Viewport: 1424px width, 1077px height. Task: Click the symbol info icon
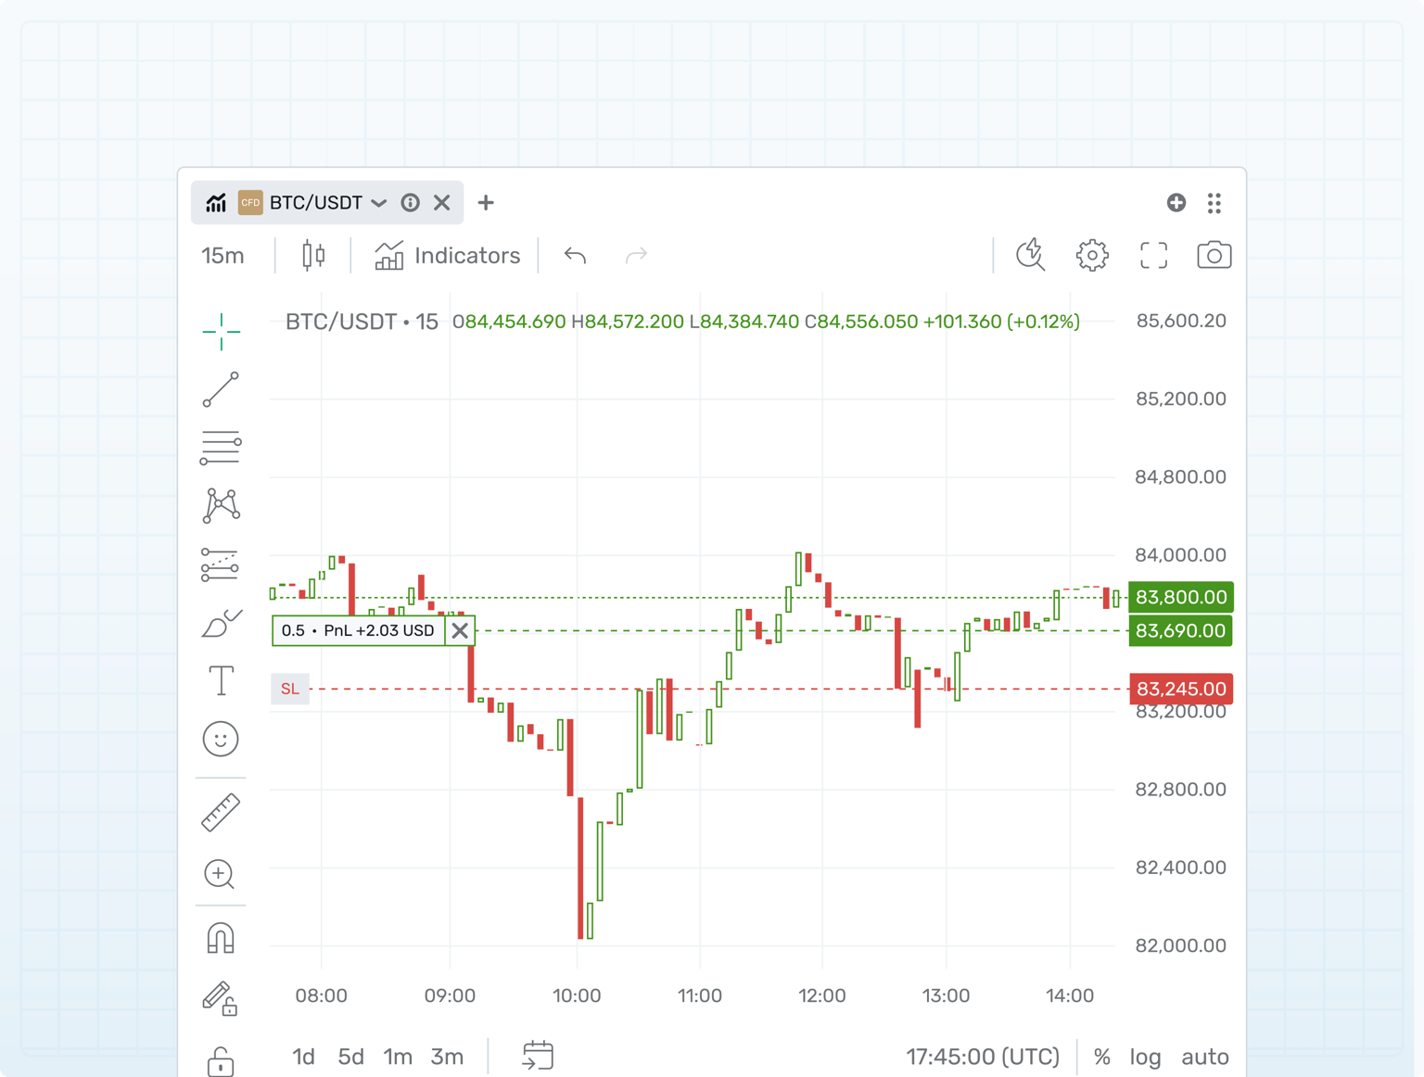[x=410, y=203]
